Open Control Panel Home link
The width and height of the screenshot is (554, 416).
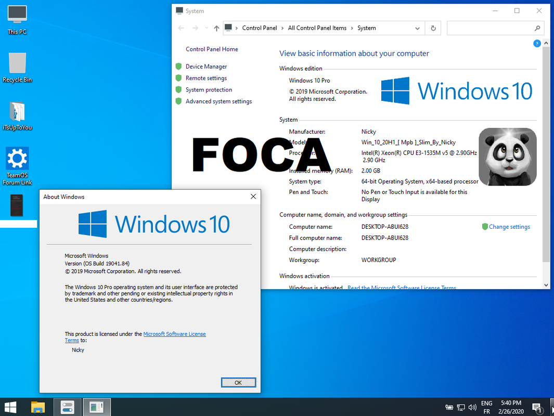click(212, 49)
